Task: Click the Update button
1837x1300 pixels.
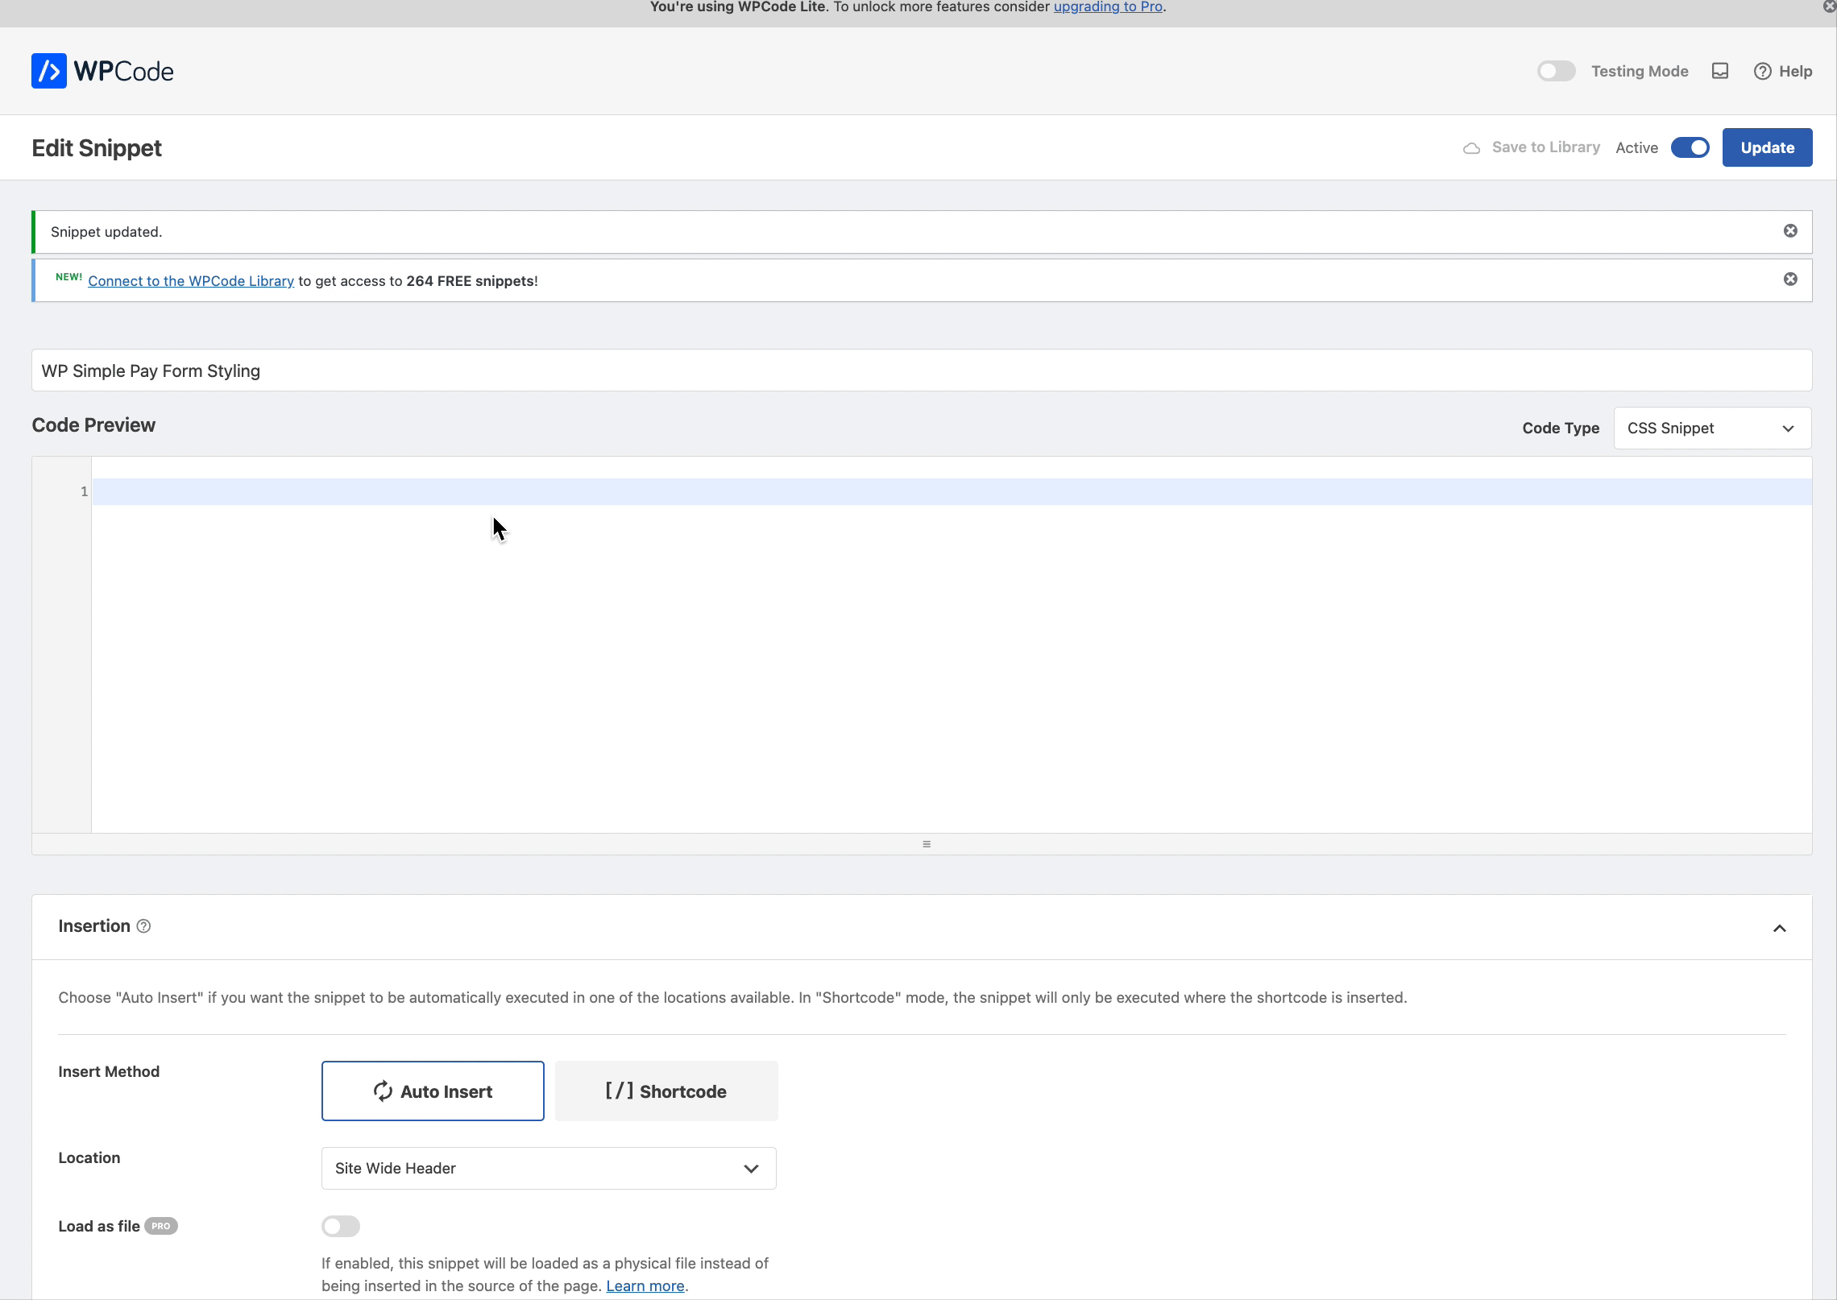Action: (1767, 147)
